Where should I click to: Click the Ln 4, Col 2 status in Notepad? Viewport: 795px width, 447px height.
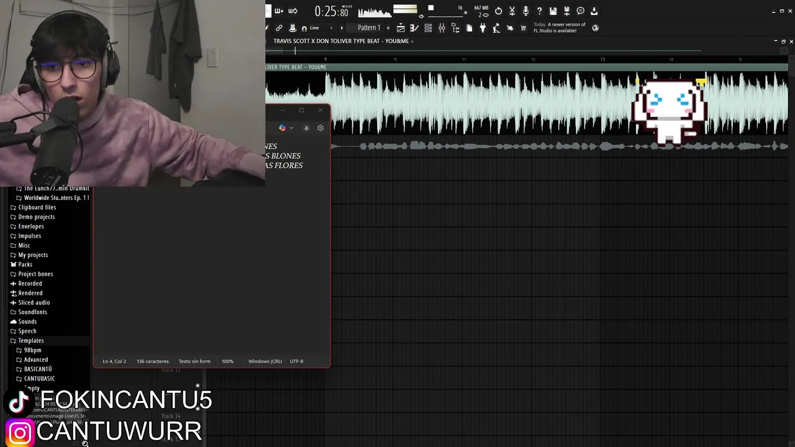pyautogui.click(x=114, y=361)
